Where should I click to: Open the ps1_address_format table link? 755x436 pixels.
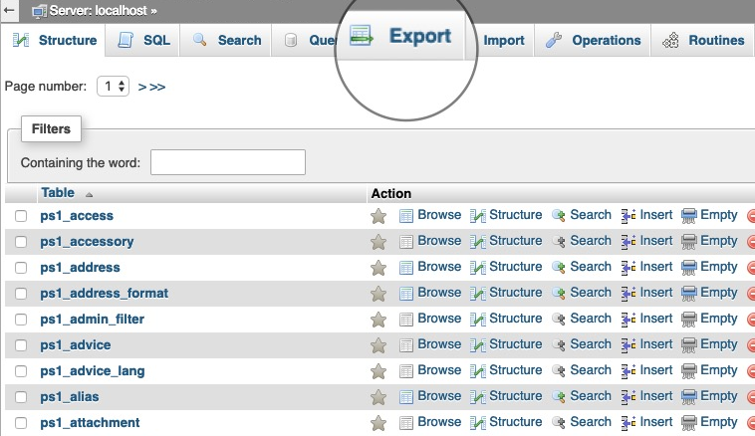(x=105, y=293)
